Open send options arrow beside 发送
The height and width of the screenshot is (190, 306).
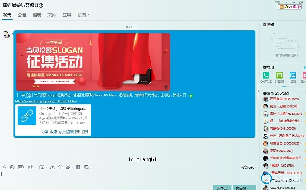click(x=253, y=188)
